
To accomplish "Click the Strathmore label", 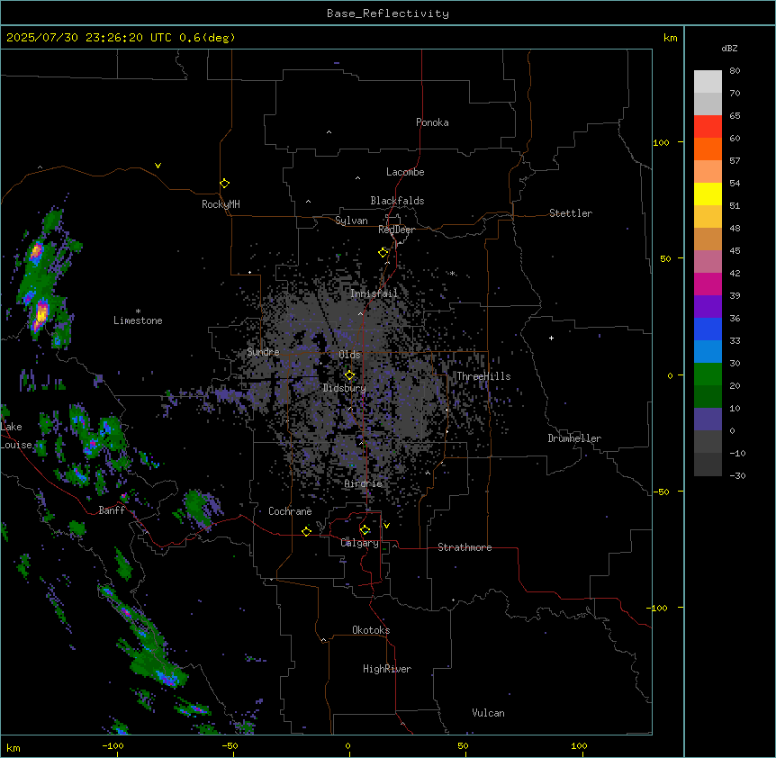I will click(x=465, y=547).
